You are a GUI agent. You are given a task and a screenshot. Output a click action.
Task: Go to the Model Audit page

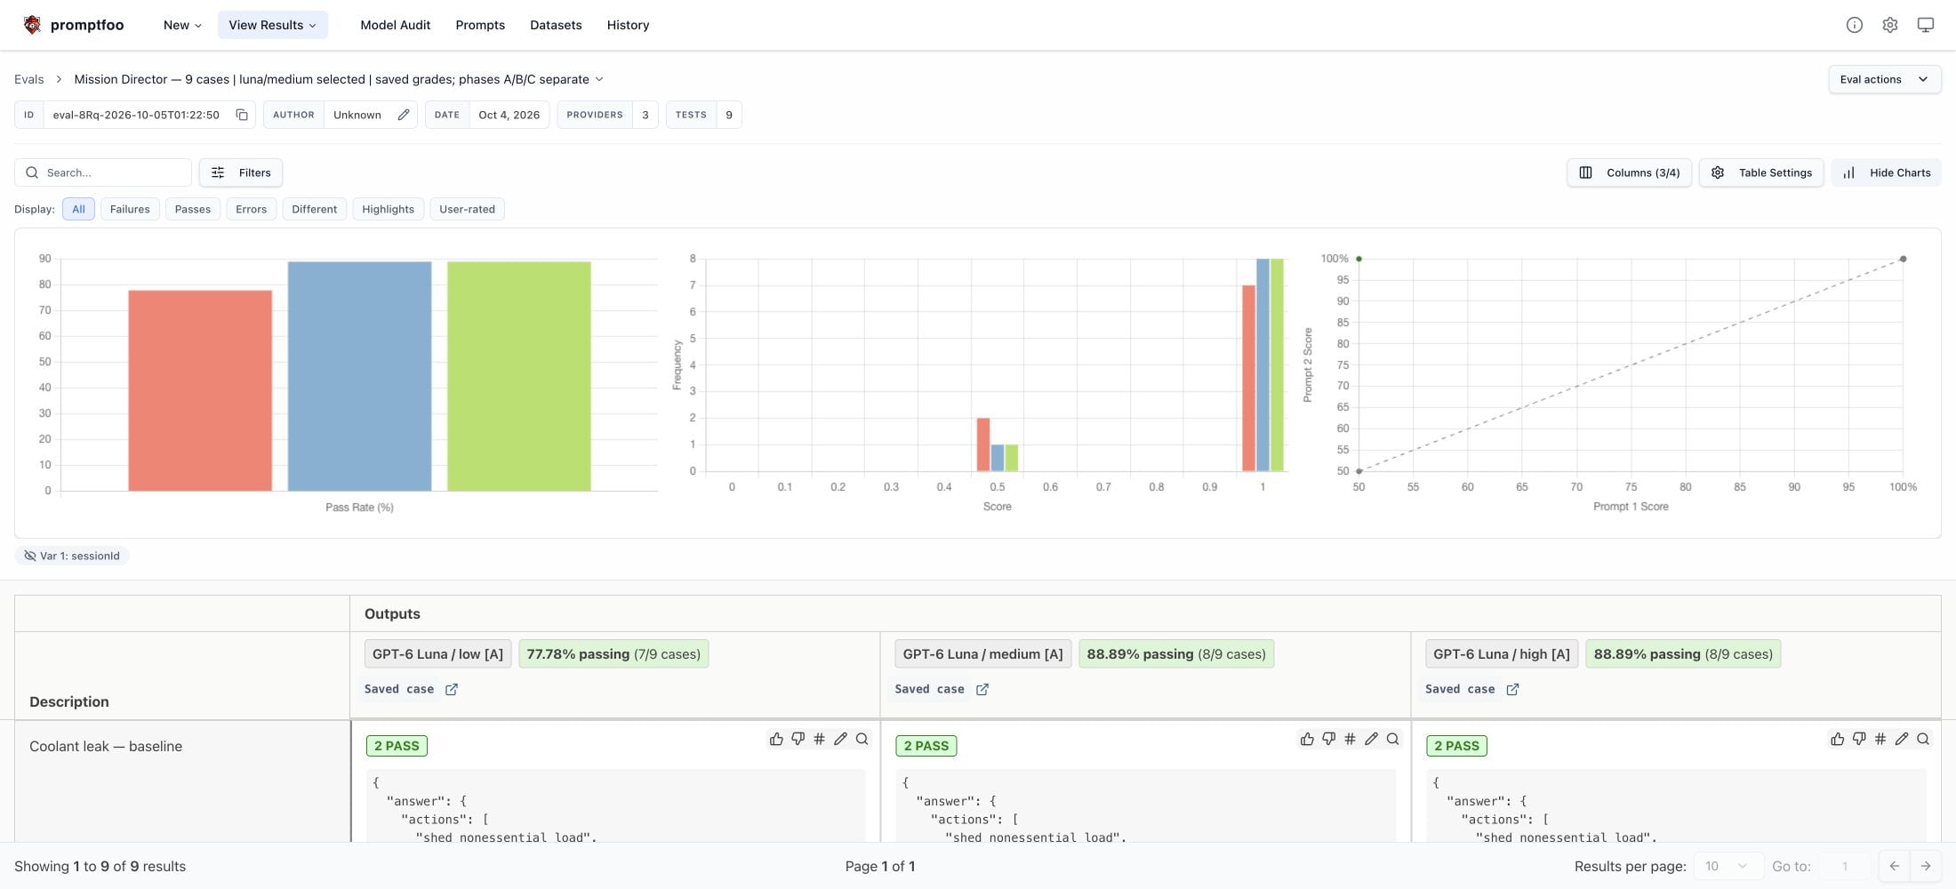(395, 25)
